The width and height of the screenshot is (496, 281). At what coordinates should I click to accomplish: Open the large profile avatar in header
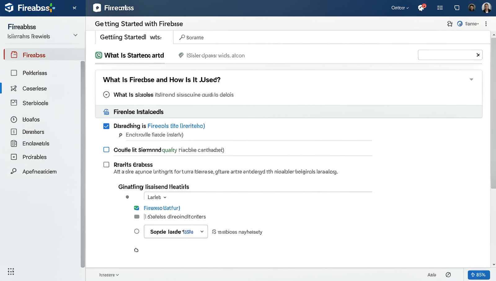click(x=486, y=8)
